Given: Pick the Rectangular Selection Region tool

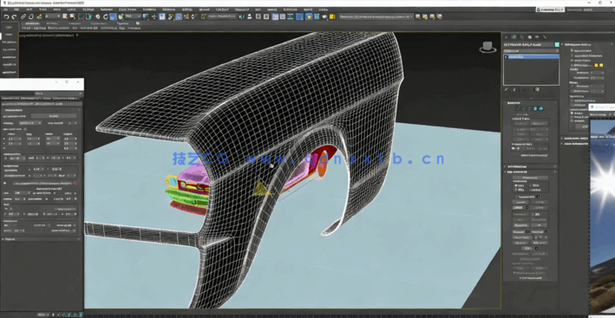Looking at the screenshot, I should point(81,16).
